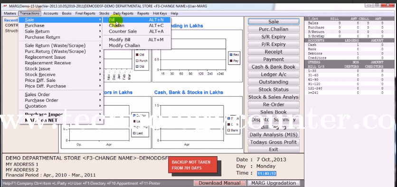This screenshot has width=397, height=187.
Task: Open the Hot Keys menu
Action: (x=160, y=13)
